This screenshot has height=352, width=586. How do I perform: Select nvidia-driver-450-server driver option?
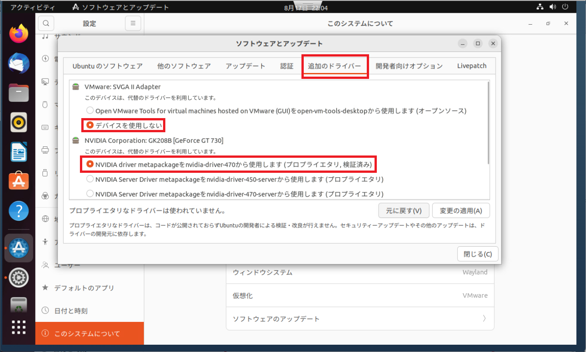pyautogui.click(x=235, y=179)
